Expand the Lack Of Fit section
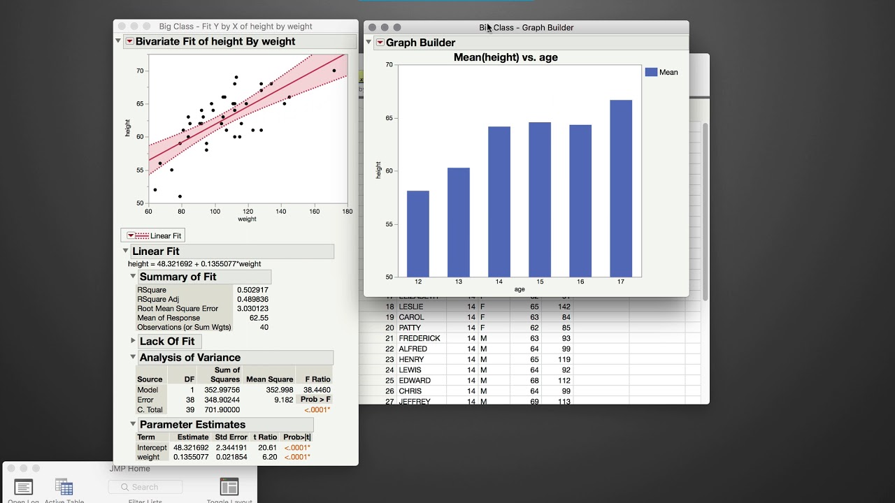This screenshot has width=895, height=503. (133, 341)
